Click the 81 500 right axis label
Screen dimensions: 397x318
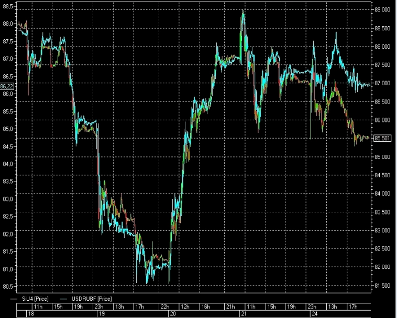[382, 286]
